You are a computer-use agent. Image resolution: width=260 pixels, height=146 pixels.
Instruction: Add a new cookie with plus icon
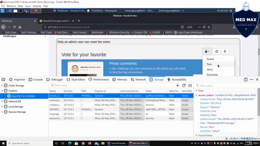pos(178,86)
